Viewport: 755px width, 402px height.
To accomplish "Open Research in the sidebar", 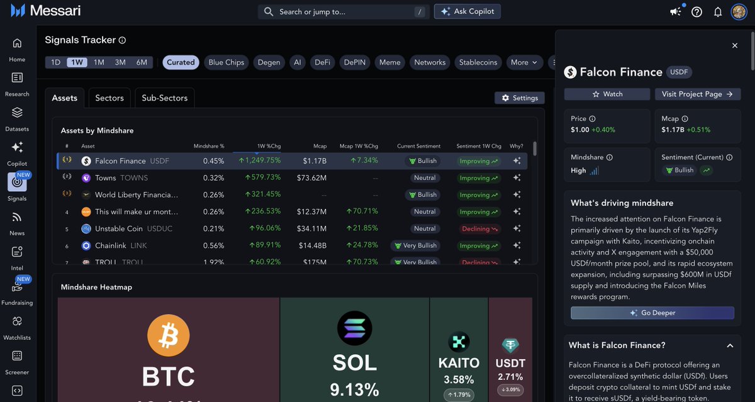I will (17, 84).
